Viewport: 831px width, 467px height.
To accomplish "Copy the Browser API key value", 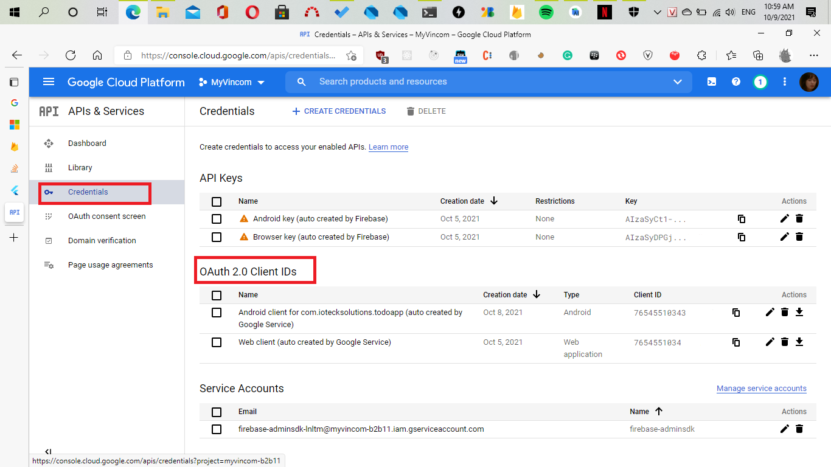I will coord(741,237).
